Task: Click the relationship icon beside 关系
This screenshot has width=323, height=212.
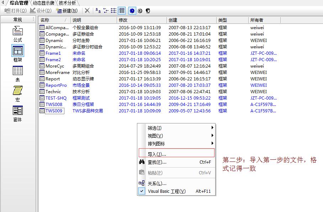Action: click(x=142, y=183)
